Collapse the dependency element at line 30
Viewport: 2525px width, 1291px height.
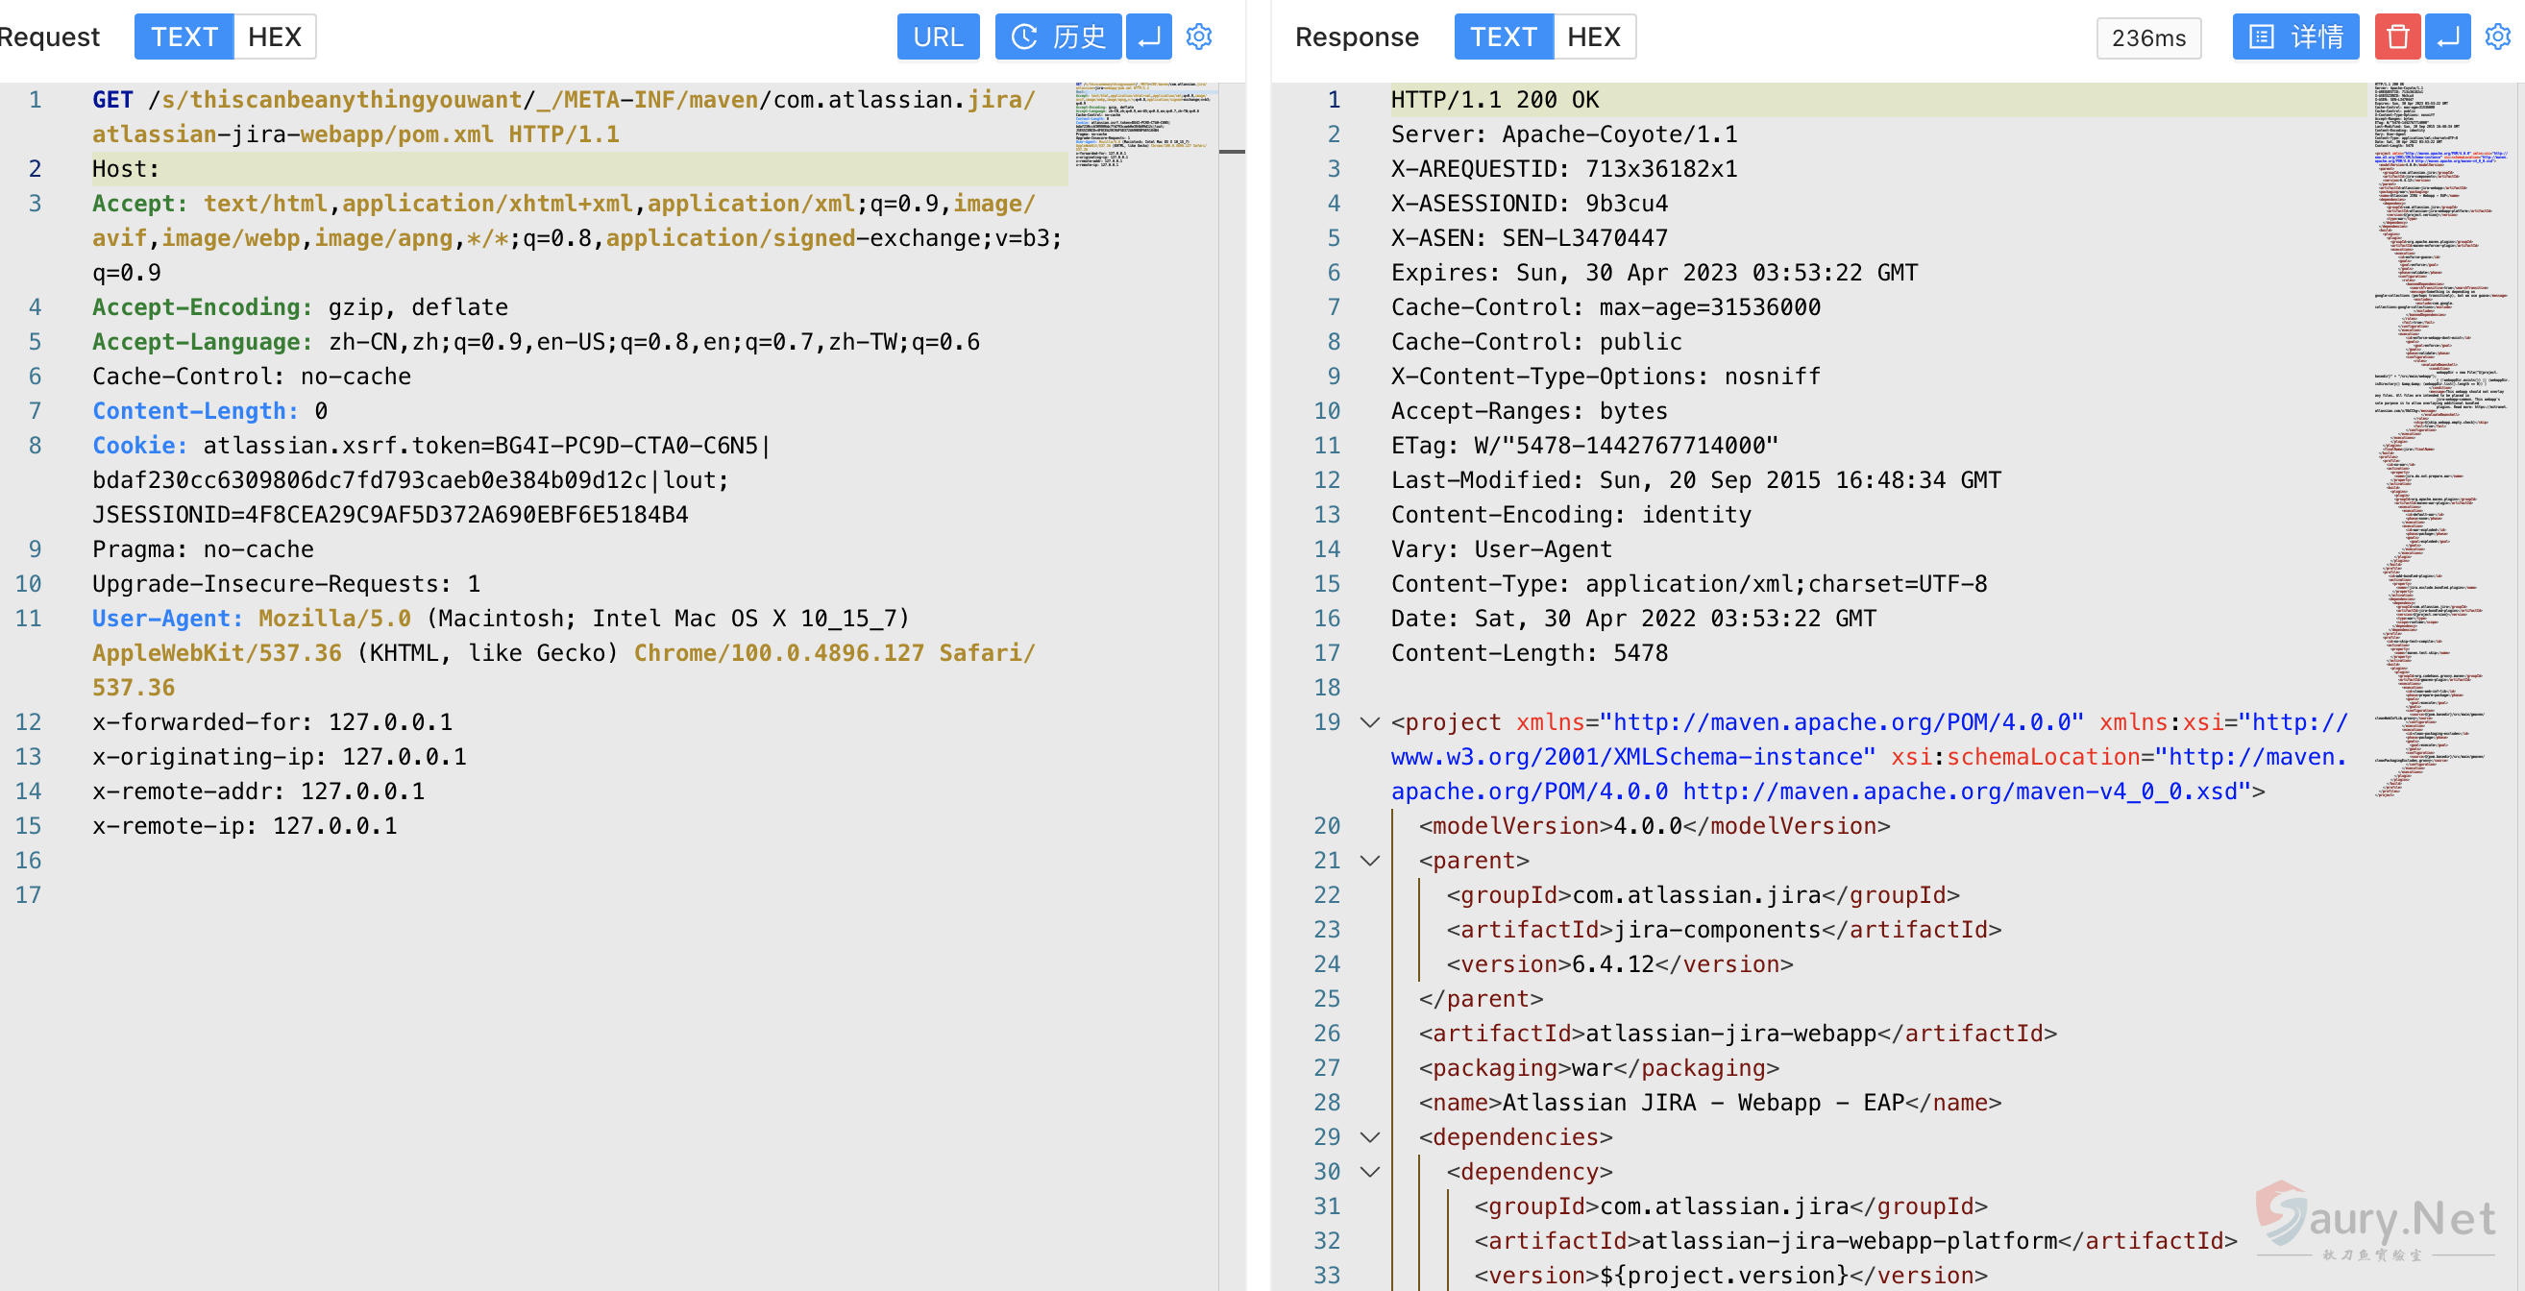coord(1370,1171)
